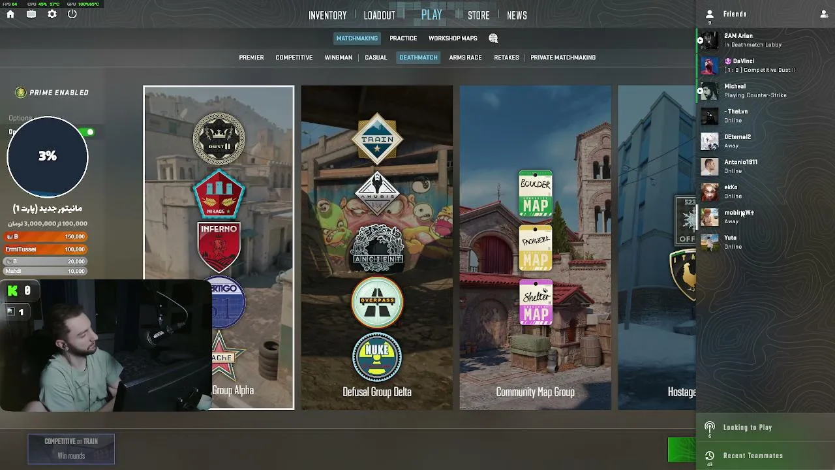Click the globe icon after Workshop Maps
The width and height of the screenshot is (835, 470).
[x=493, y=39]
